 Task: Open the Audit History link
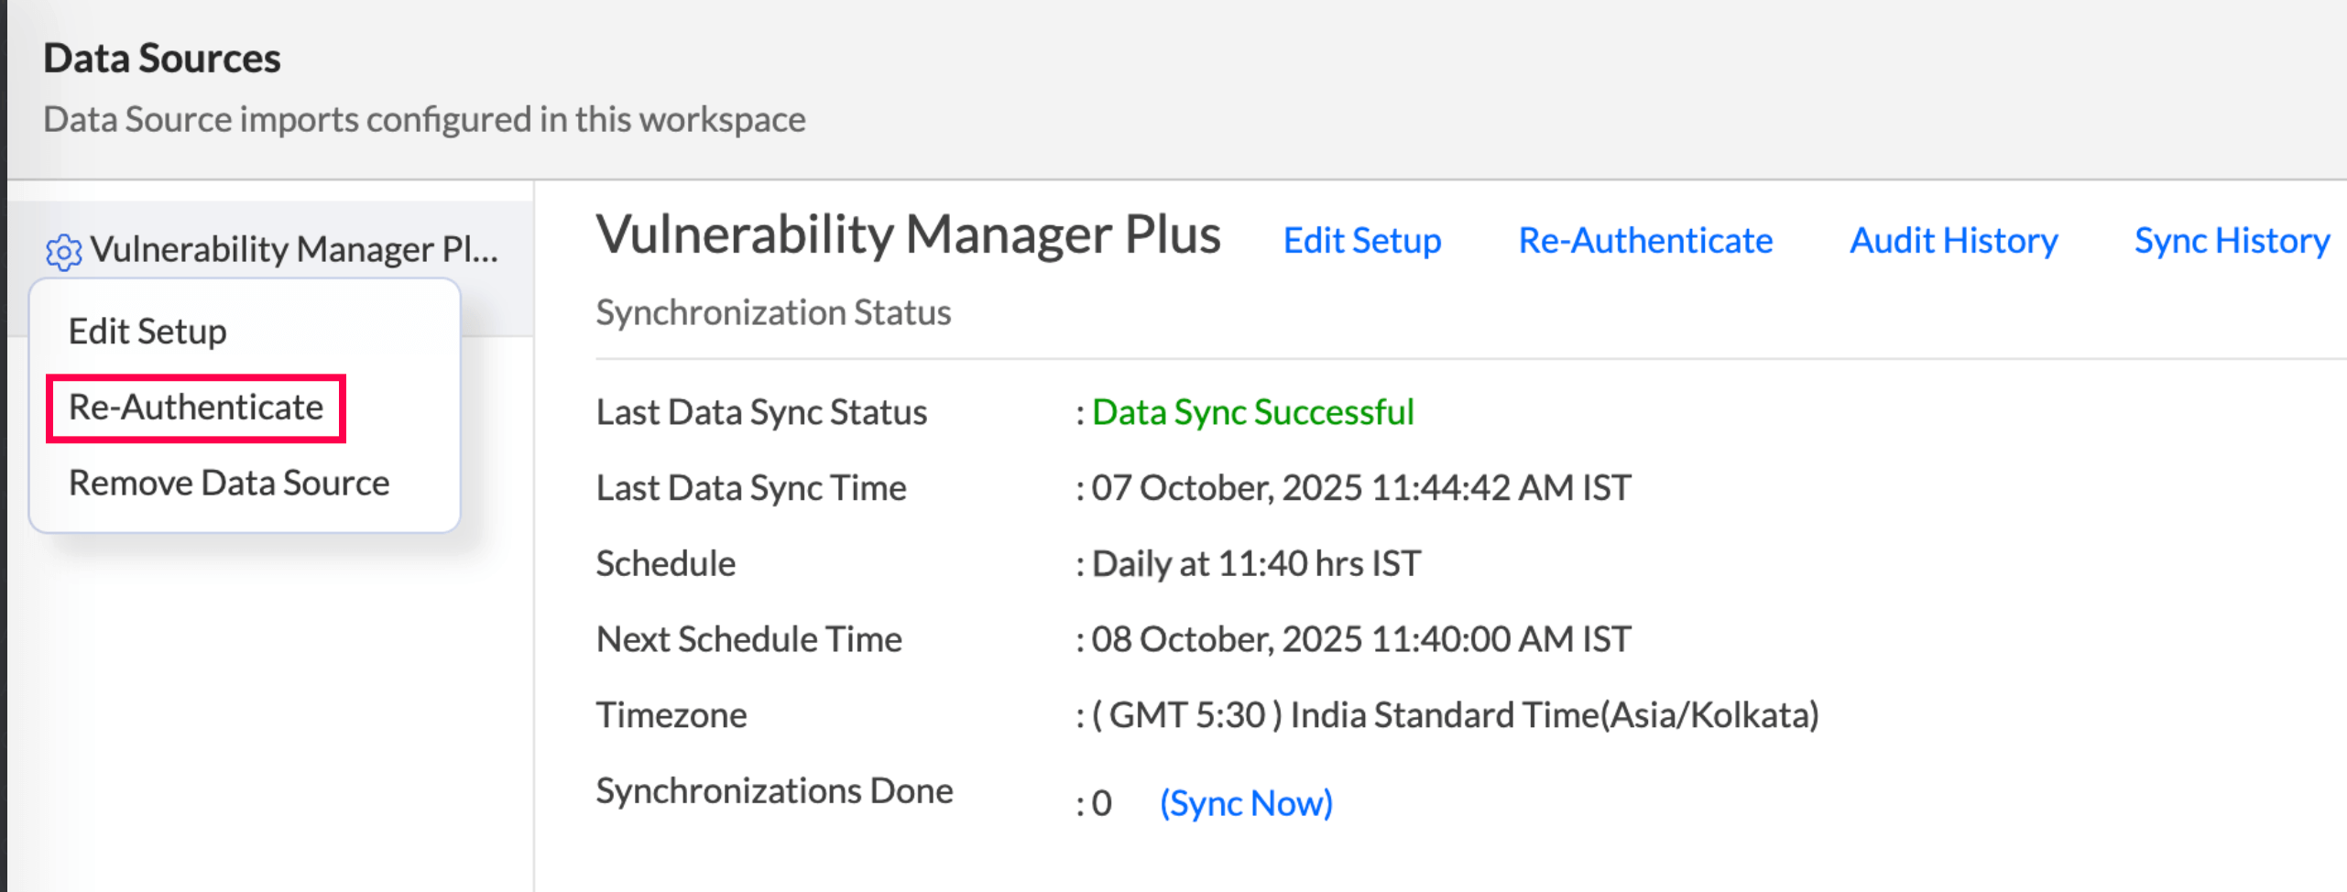[1952, 241]
